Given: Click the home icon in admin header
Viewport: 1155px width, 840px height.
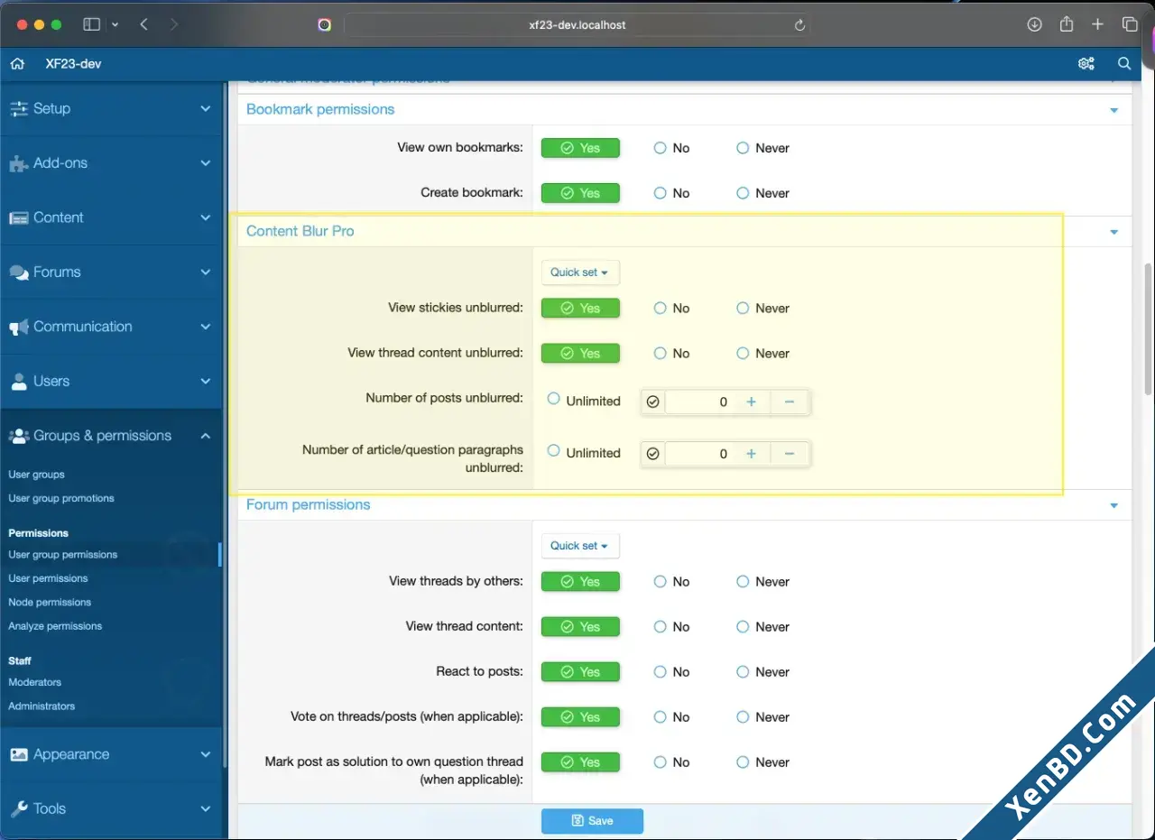Looking at the screenshot, I should 17,63.
